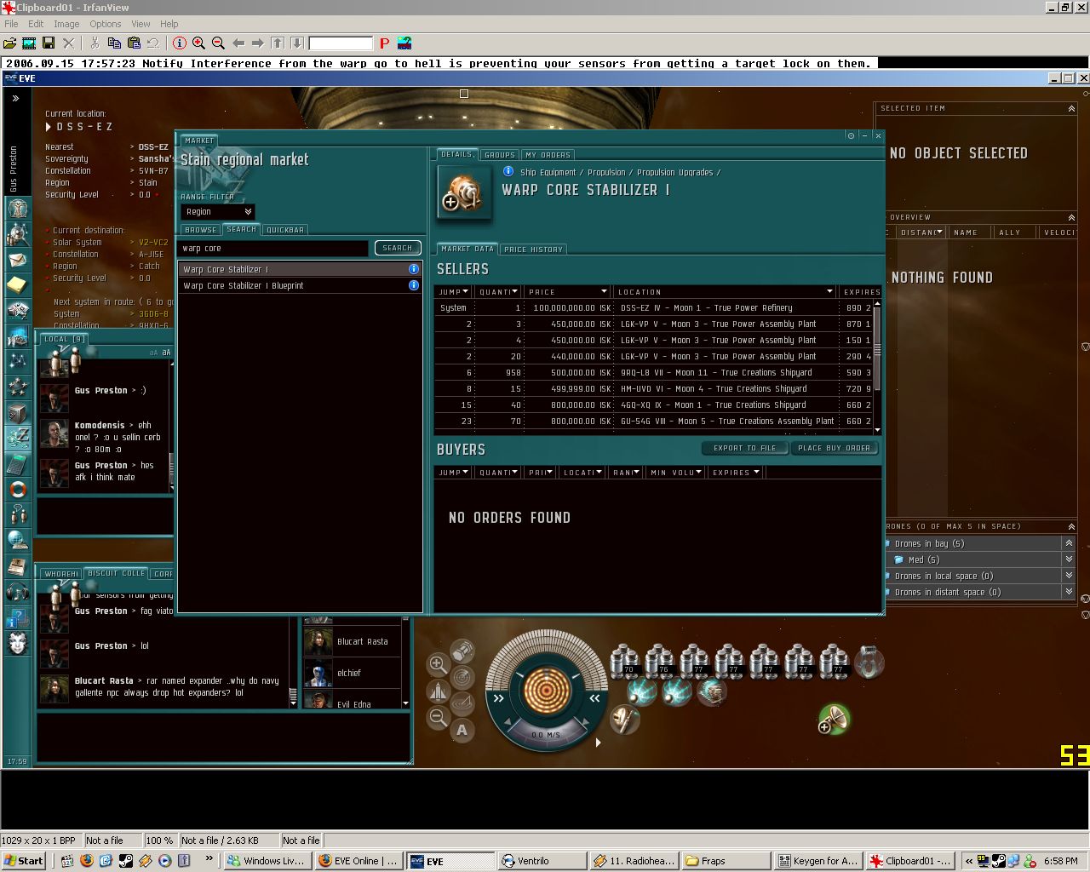
Task: Click the sellers list vertical scrollbar
Action: point(877,367)
